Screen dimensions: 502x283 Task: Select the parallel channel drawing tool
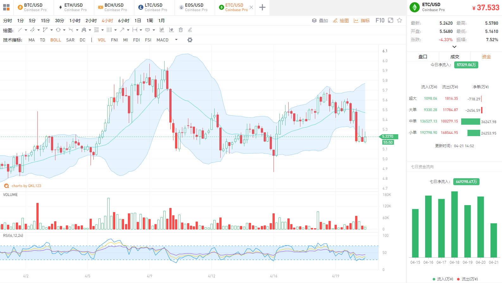(32, 30)
